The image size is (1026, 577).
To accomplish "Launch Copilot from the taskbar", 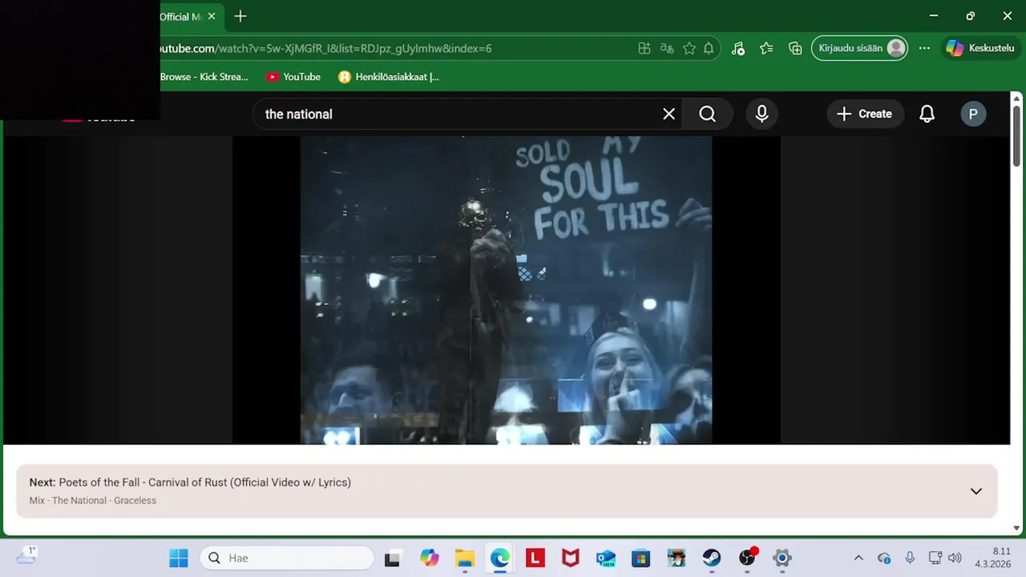I will [430, 558].
